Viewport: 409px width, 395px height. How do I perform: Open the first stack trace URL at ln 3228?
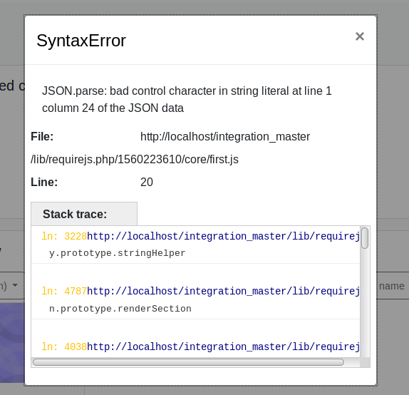tap(223, 236)
